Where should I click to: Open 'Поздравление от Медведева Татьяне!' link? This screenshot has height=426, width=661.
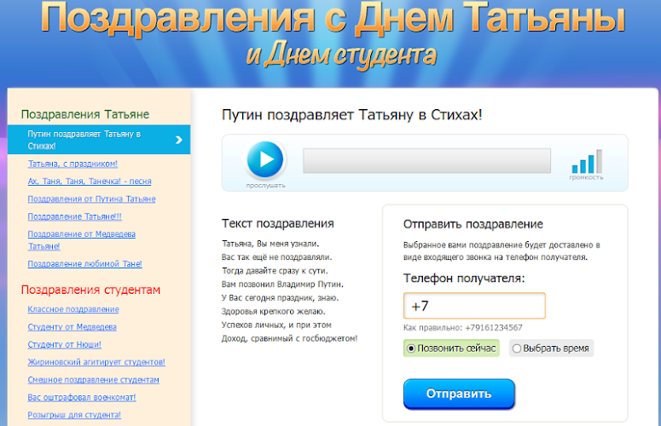81,240
